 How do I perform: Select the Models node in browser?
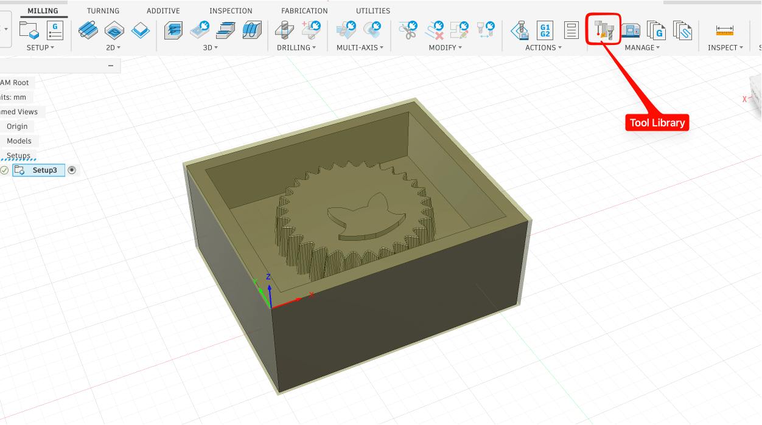tap(19, 141)
